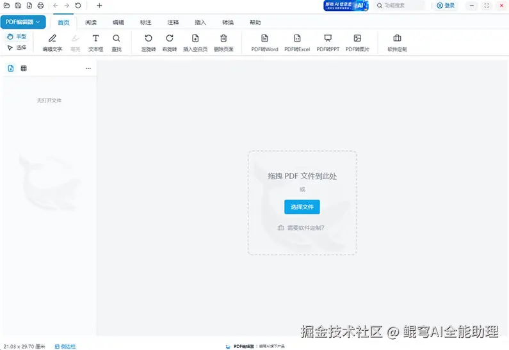509x350 pixels.
Task: Click the print icon
Action: (x=40, y=6)
